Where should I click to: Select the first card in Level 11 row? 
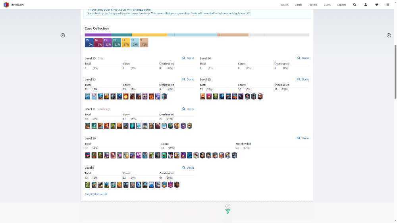pos(88,126)
